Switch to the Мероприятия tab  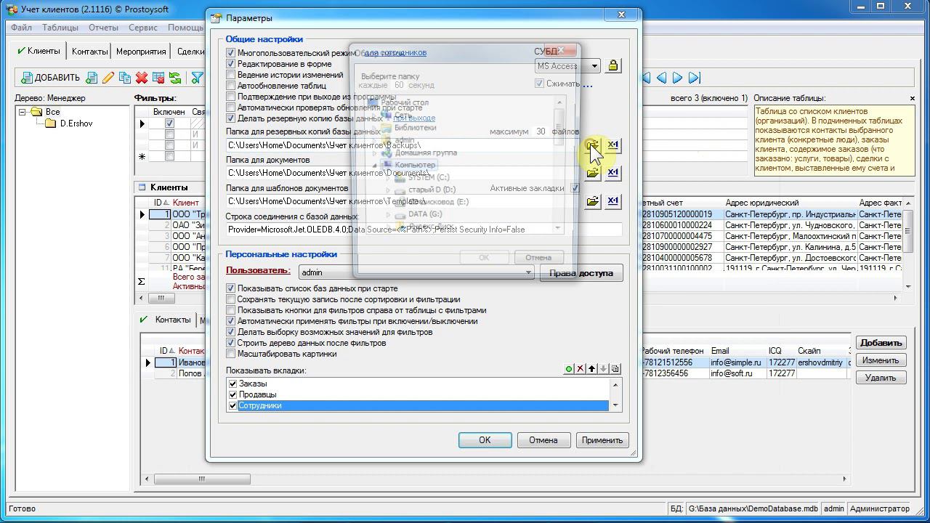coord(141,52)
